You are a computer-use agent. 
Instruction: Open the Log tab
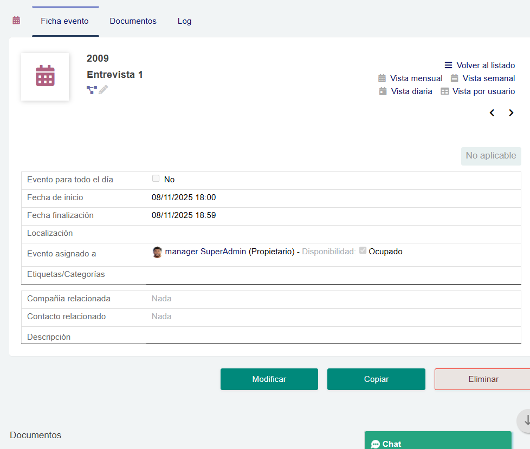tap(184, 21)
